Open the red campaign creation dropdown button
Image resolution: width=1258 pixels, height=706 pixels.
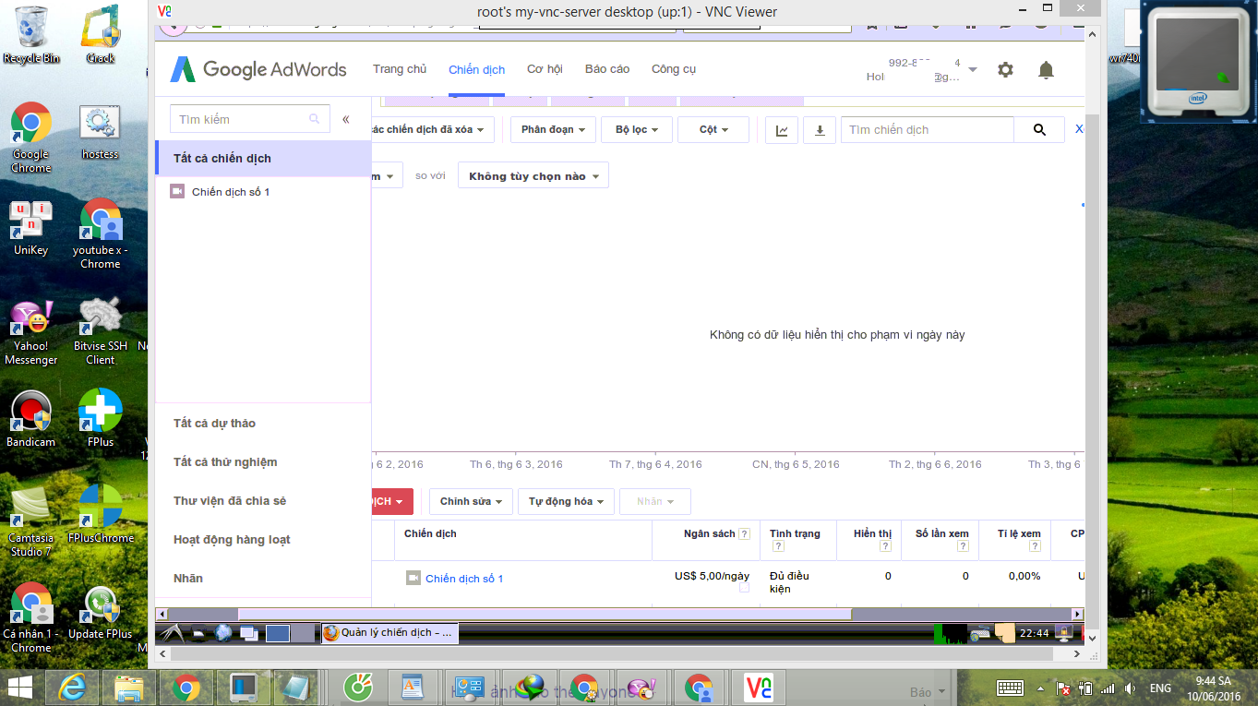(392, 502)
